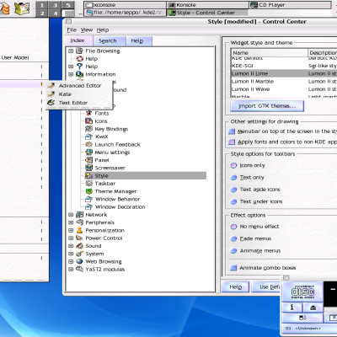Switch to CD Player in taskbar
The width and height of the screenshot is (337, 337).
click(290, 5)
